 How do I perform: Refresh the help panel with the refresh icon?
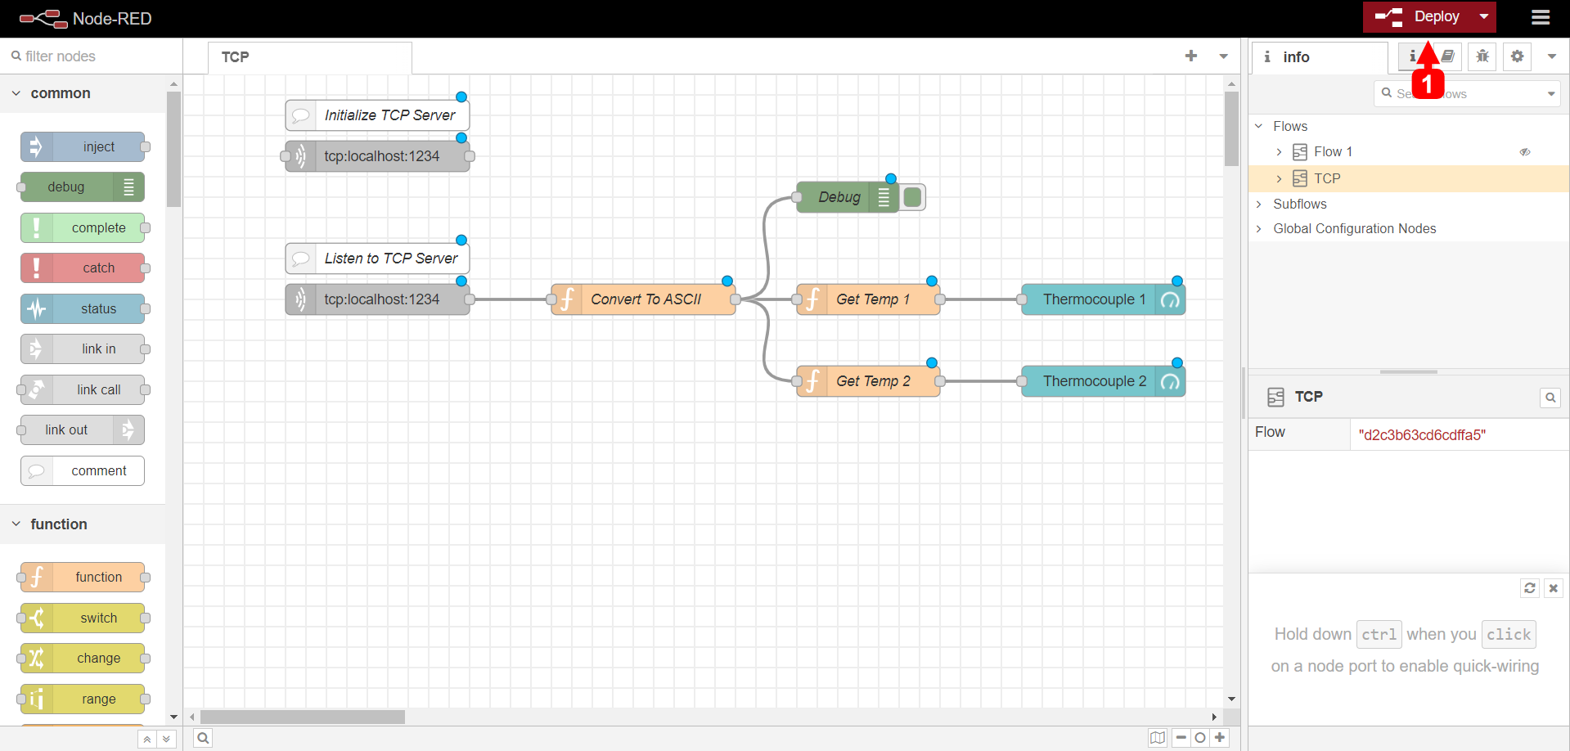1530,587
